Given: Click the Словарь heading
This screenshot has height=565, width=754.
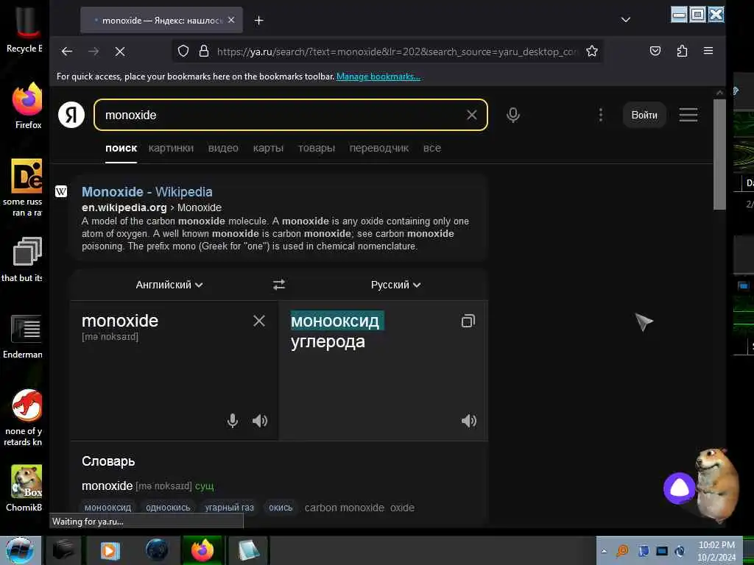Looking at the screenshot, I should pyautogui.click(x=108, y=461).
